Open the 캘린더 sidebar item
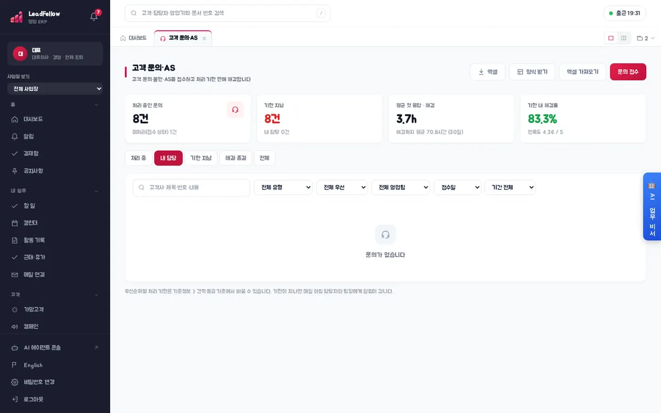Image resolution: width=661 pixels, height=413 pixels. (55, 222)
